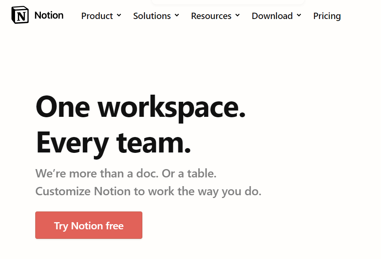Open the Solutions menu

point(152,16)
